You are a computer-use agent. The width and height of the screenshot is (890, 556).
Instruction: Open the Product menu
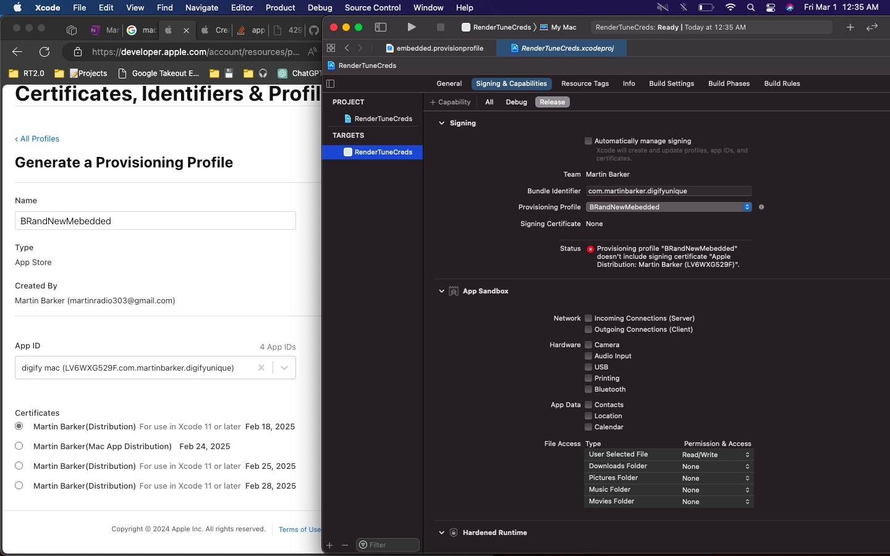pos(280,7)
